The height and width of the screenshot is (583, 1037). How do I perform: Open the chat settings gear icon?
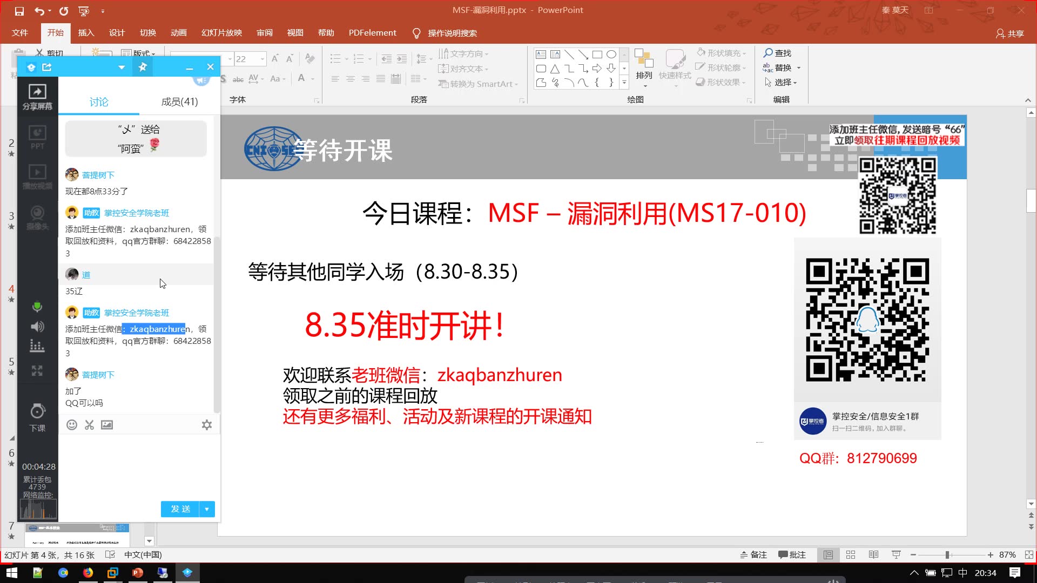coord(207,425)
